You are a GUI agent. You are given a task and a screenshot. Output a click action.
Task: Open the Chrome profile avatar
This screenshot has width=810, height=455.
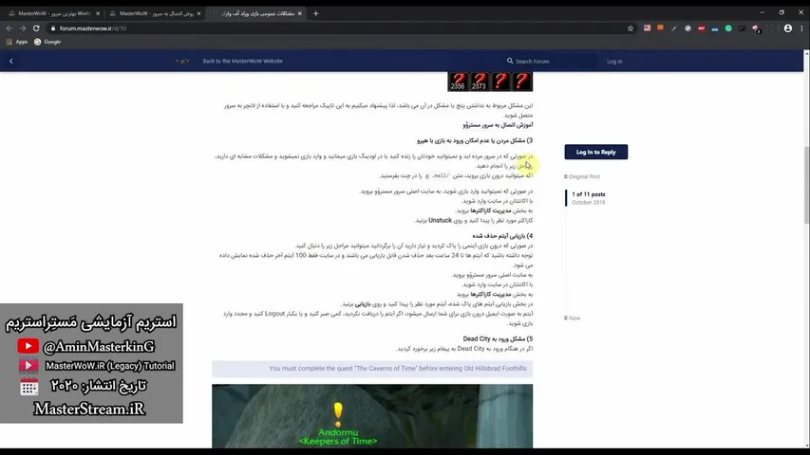pos(788,28)
